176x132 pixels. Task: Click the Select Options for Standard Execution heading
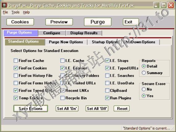click(44, 51)
